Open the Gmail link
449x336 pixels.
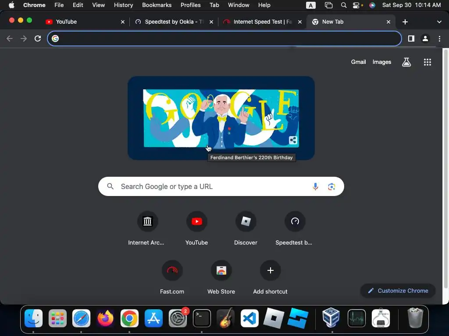[358, 62]
